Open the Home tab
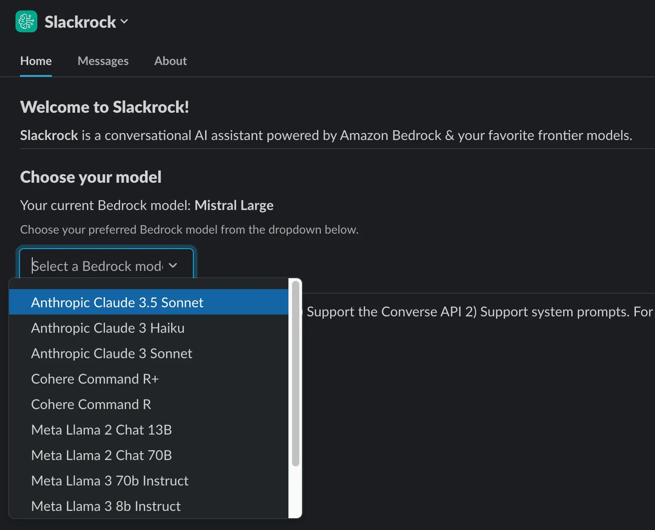Image resolution: width=655 pixels, height=530 pixels. click(36, 61)
